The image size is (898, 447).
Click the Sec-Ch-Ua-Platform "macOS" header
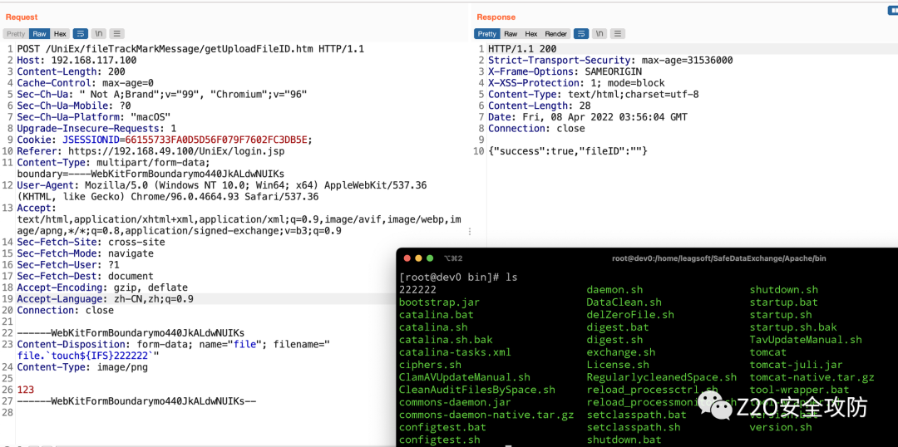tap(94, 117)
